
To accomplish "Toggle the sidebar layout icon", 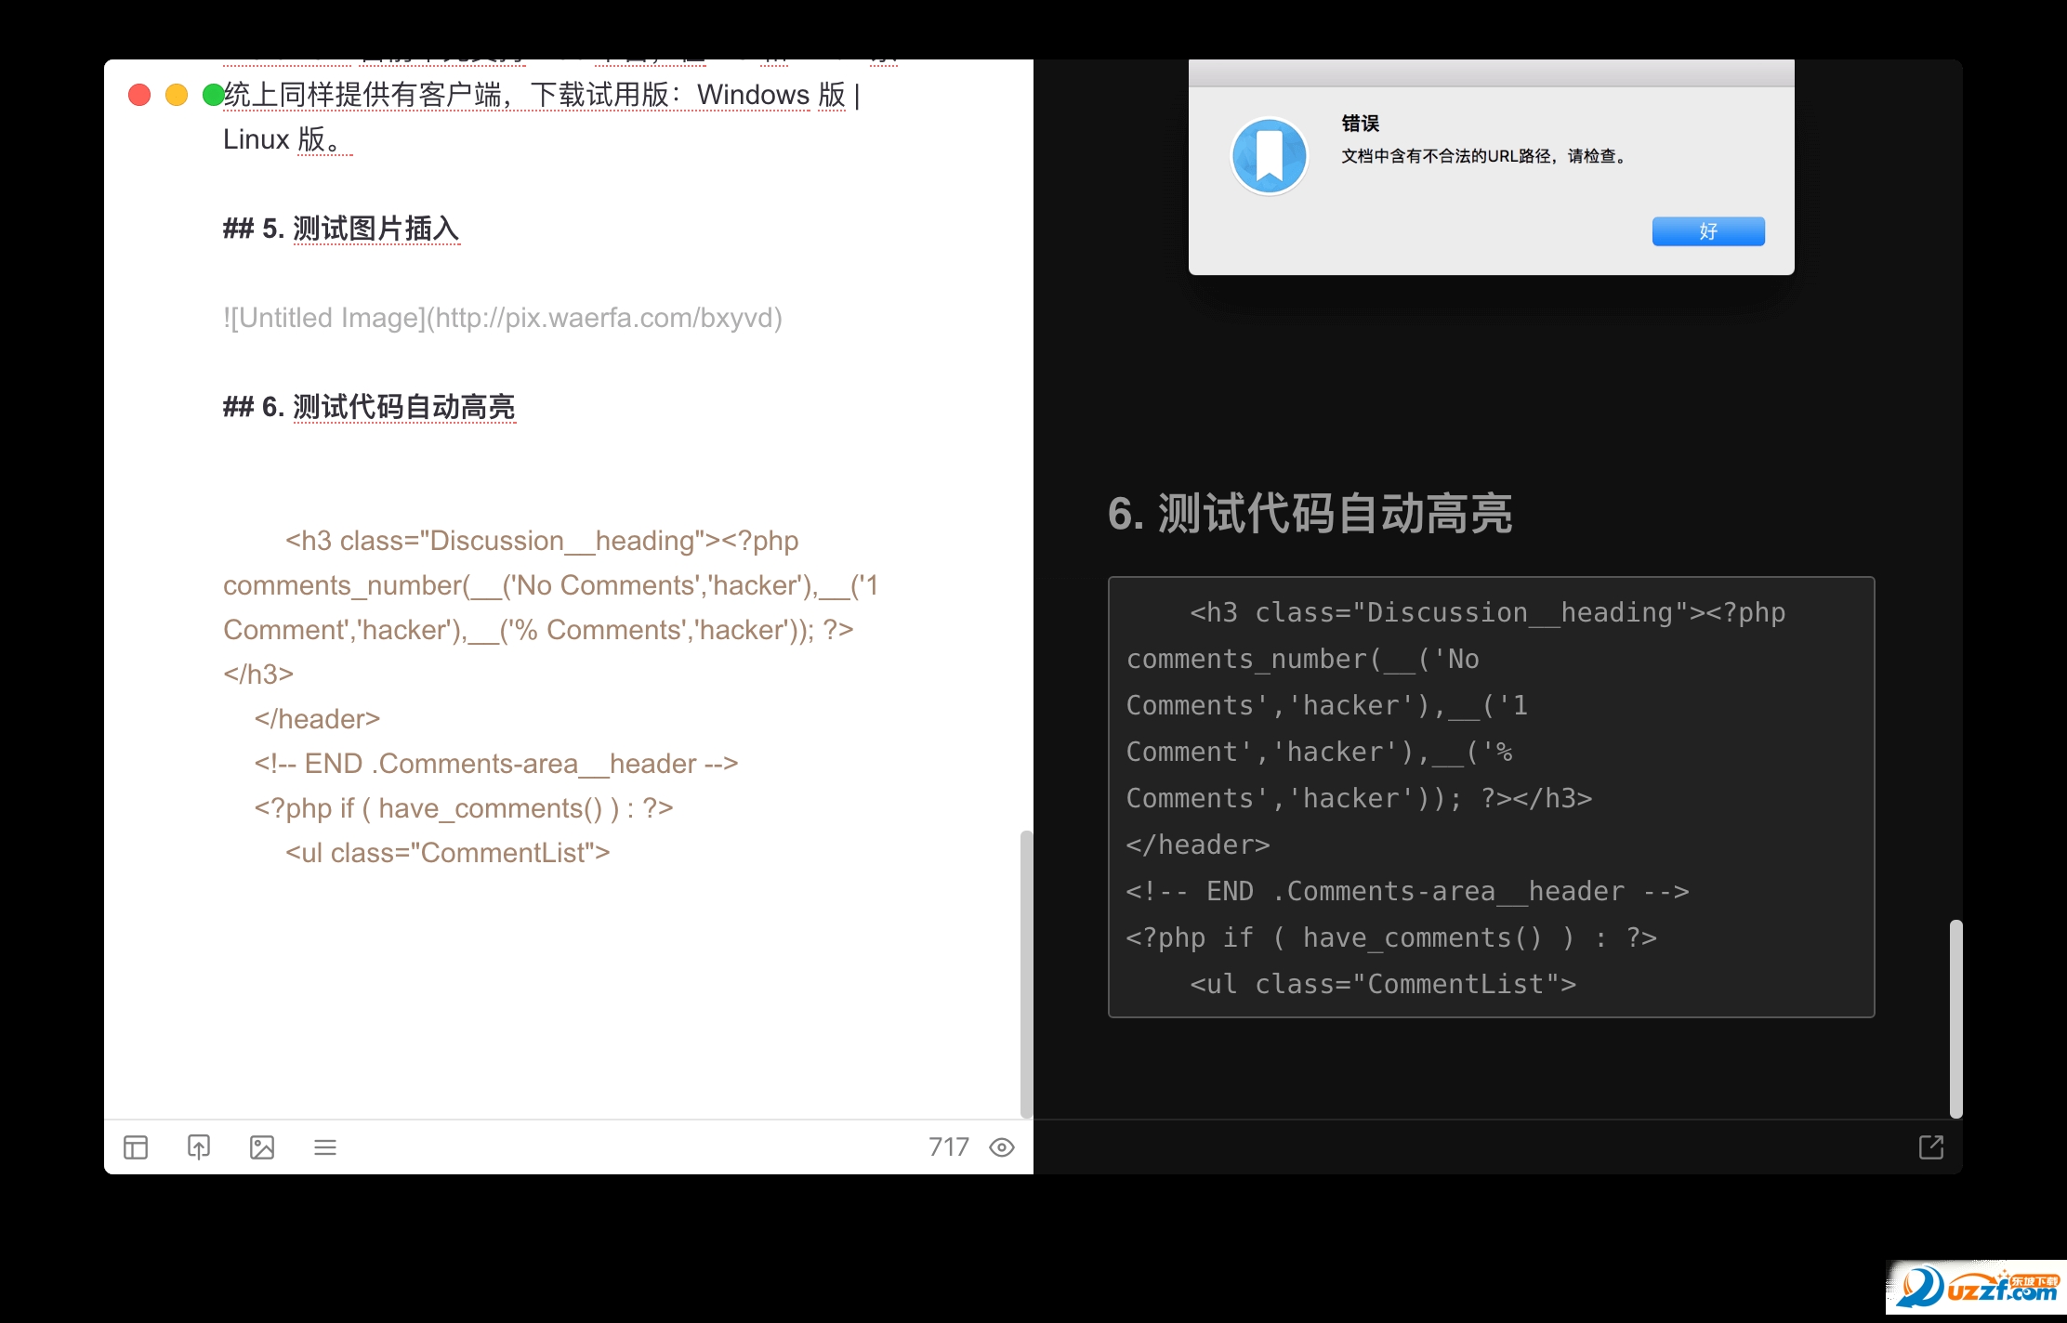I will tap(137, 1147).
